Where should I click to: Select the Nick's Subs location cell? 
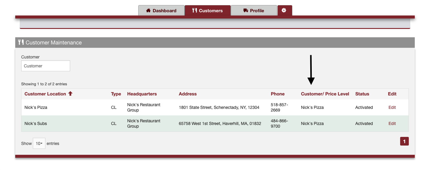(36, 123)
